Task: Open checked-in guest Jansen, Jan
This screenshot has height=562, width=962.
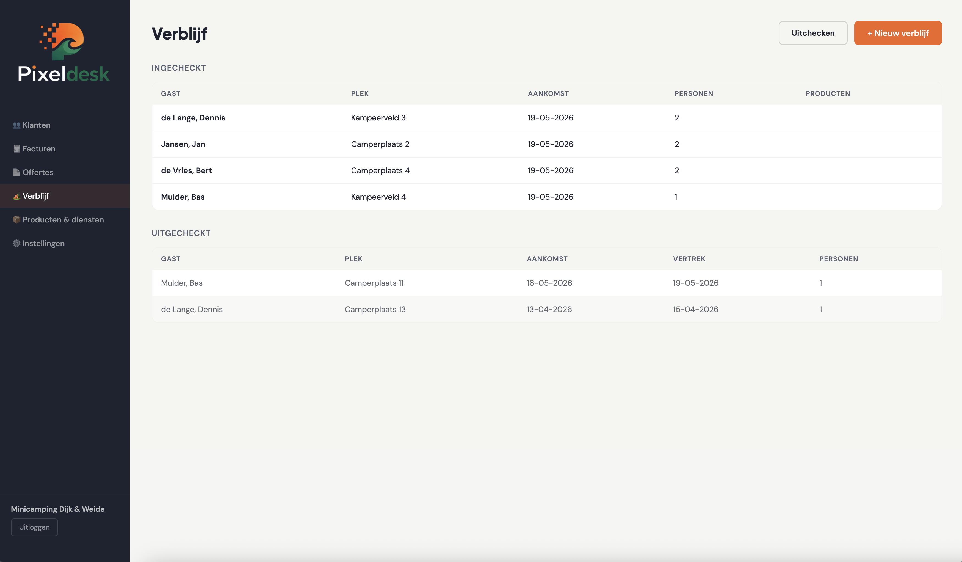Action: [183, 144]
